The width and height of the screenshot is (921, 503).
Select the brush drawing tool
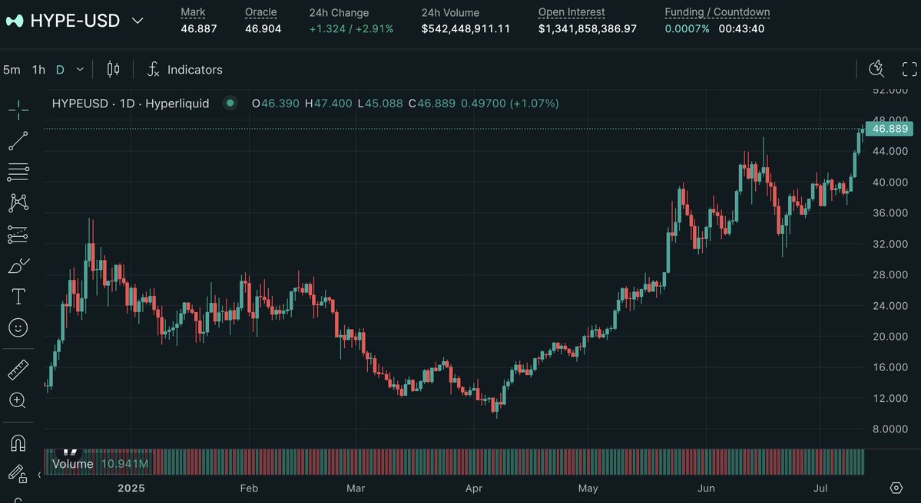18,265
